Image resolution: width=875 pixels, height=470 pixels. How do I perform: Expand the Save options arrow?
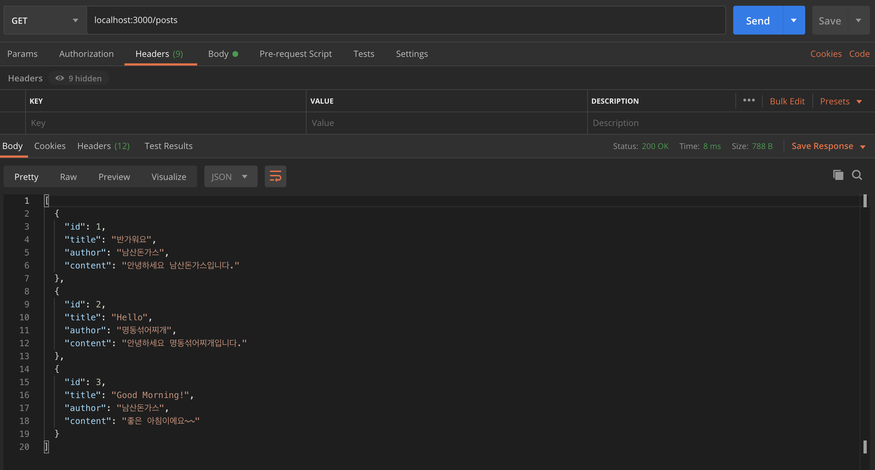858,21
